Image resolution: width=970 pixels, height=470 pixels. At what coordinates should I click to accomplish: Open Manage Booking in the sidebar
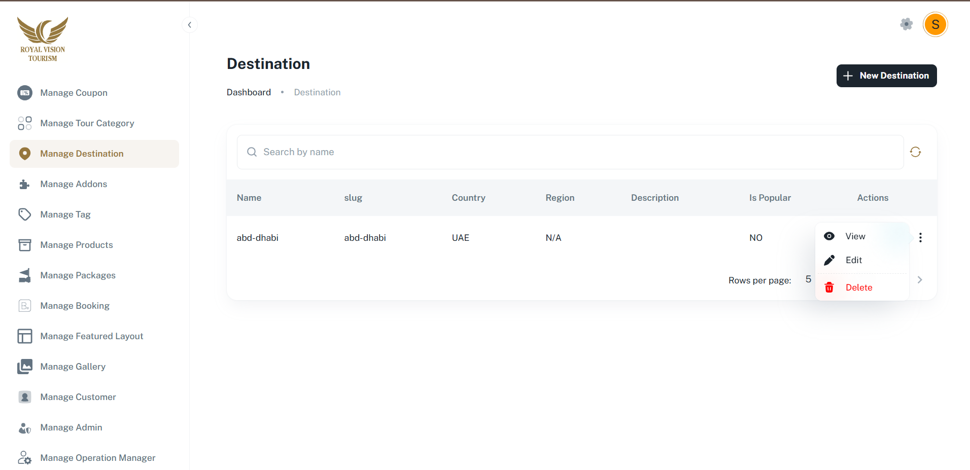75,306
